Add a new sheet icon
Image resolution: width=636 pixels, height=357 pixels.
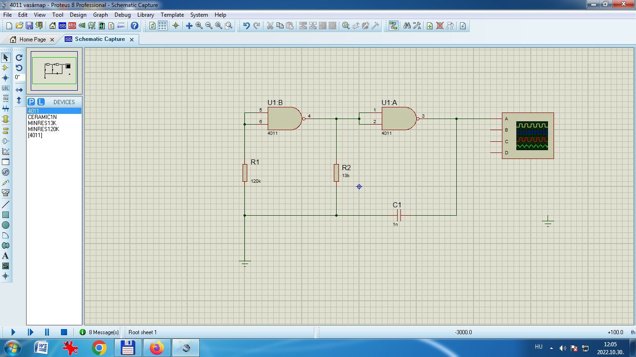tap(430, 26)
